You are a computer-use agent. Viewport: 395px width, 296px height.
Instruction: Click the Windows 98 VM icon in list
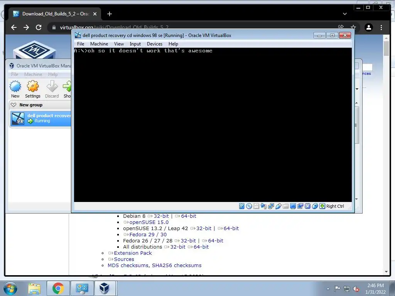coord(18,118)
